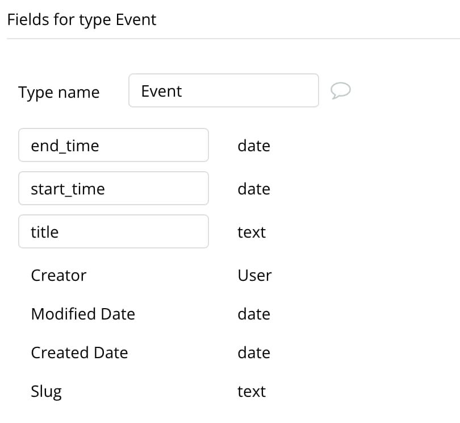Click the title field name box
The image size is (460, 423).
(114, 231)
